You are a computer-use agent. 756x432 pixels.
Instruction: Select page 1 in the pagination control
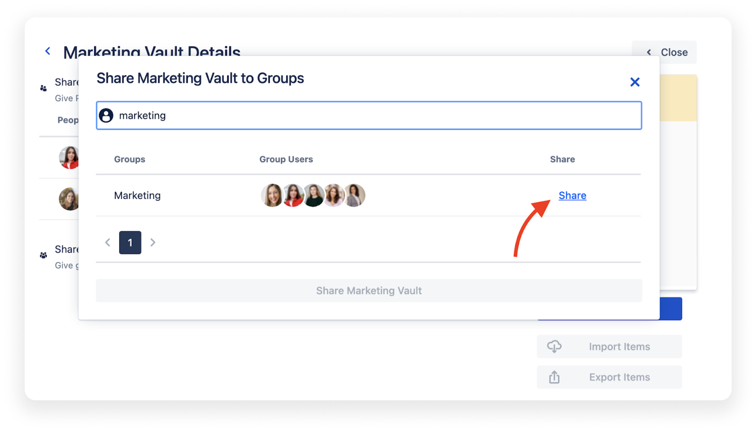click(130, 242)
